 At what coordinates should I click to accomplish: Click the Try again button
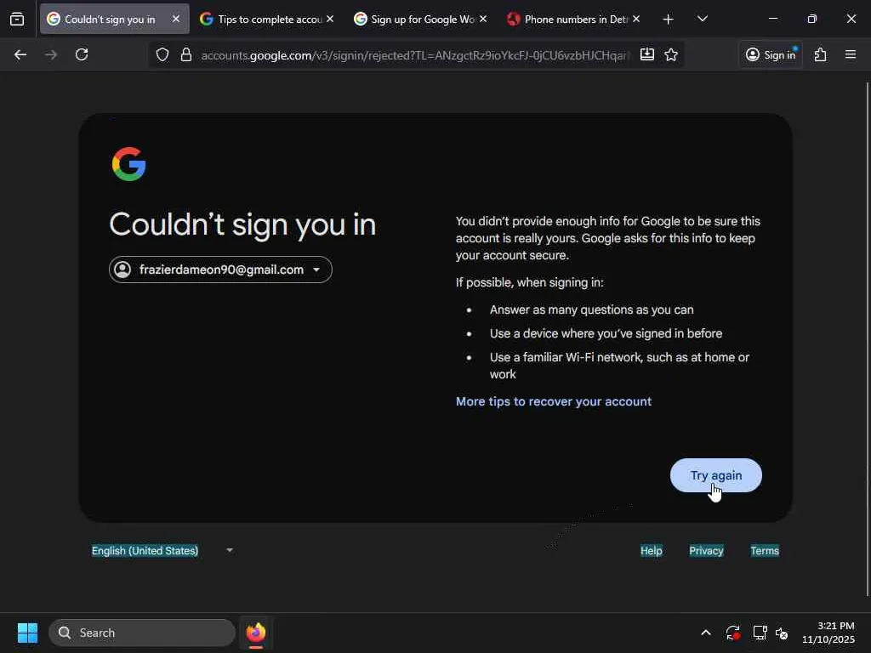[715, 475]
